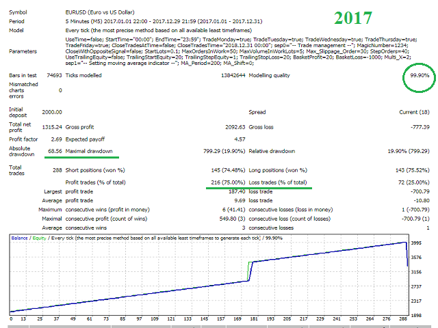Click the "Model" row label
438x328 pixels.
point(16,30)
